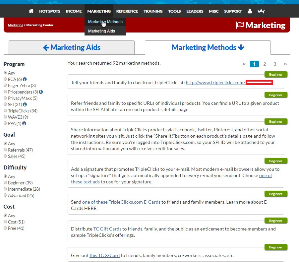Filter by ECA (6) program

coord(5,79)
